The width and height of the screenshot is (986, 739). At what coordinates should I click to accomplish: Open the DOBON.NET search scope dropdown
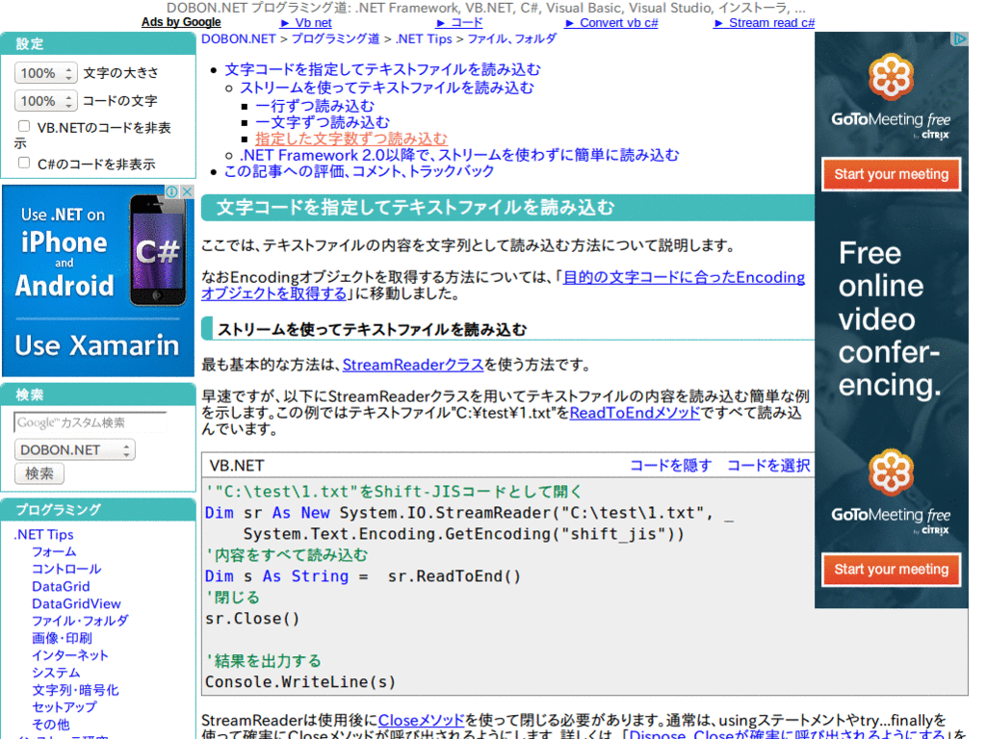click(75, 450)
